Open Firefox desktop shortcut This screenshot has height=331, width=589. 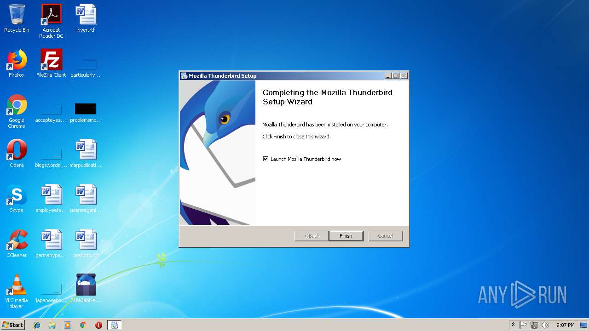[17, 63]
